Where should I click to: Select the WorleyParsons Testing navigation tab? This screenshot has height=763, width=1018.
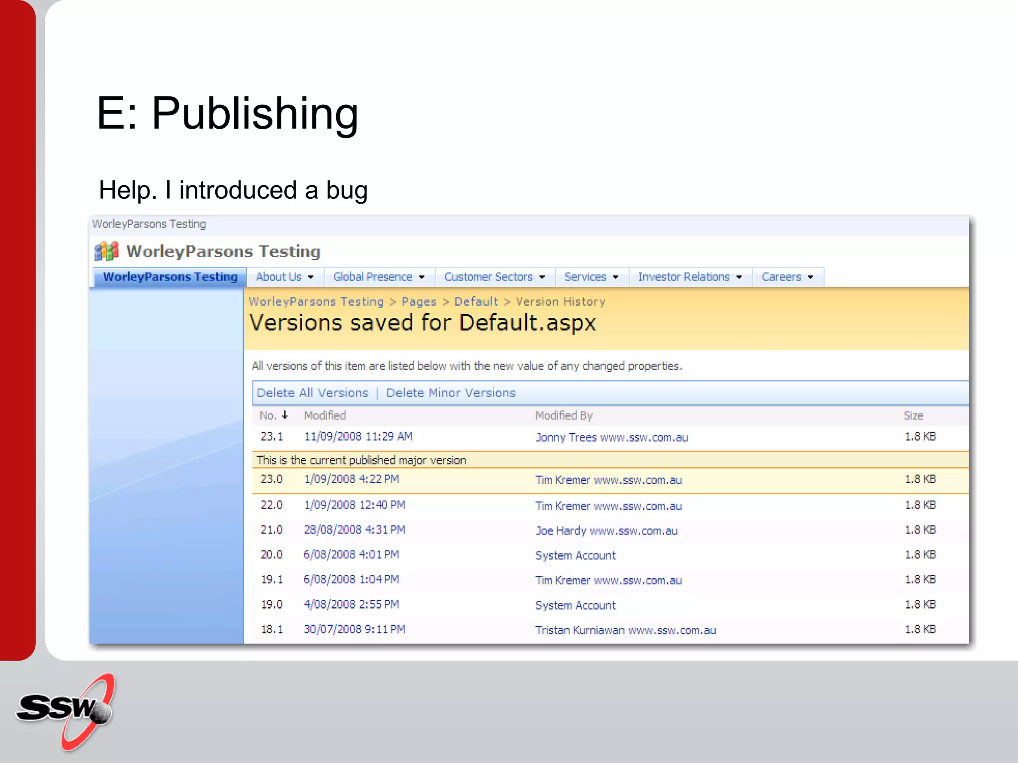pos(170,277)
